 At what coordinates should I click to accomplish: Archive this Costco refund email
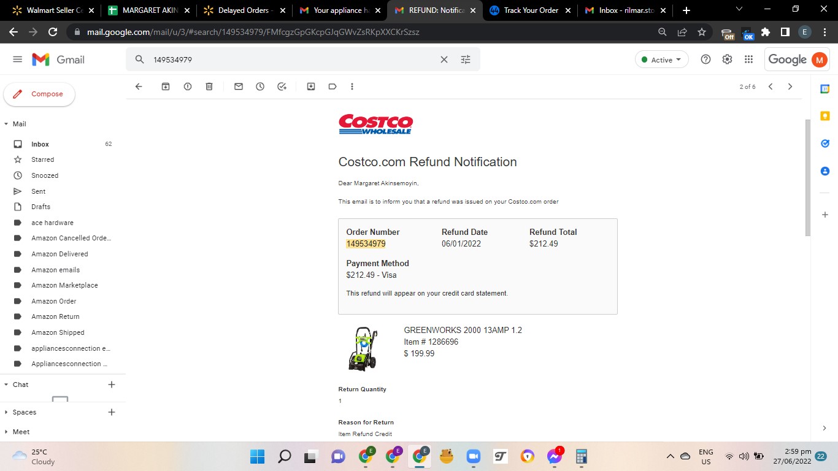(166, 86)
